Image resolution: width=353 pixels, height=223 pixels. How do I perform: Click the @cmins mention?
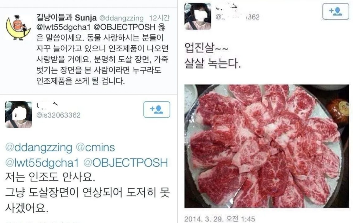(x=95, y=148)
